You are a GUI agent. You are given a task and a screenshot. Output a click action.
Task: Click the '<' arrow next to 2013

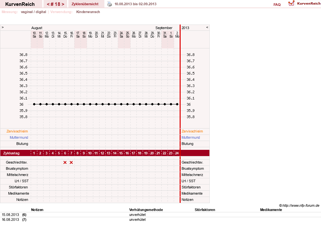[x=207, y=27]
